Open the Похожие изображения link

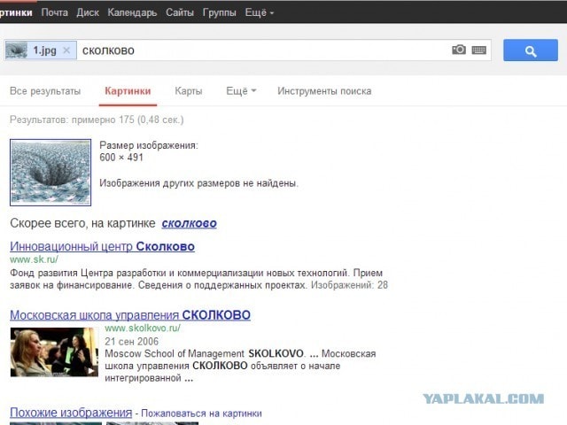(71, 413)
